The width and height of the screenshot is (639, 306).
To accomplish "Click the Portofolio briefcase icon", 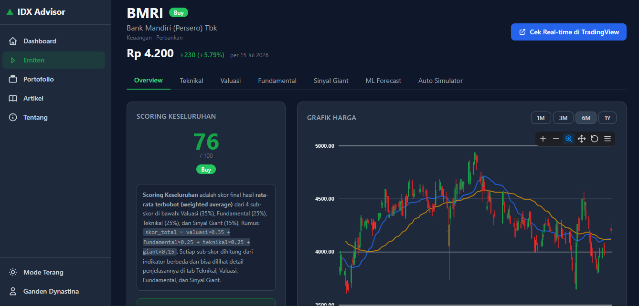I will [13, 79].
